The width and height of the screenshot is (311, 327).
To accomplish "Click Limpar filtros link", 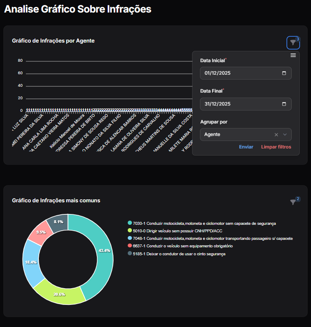I will pos(276,147).
